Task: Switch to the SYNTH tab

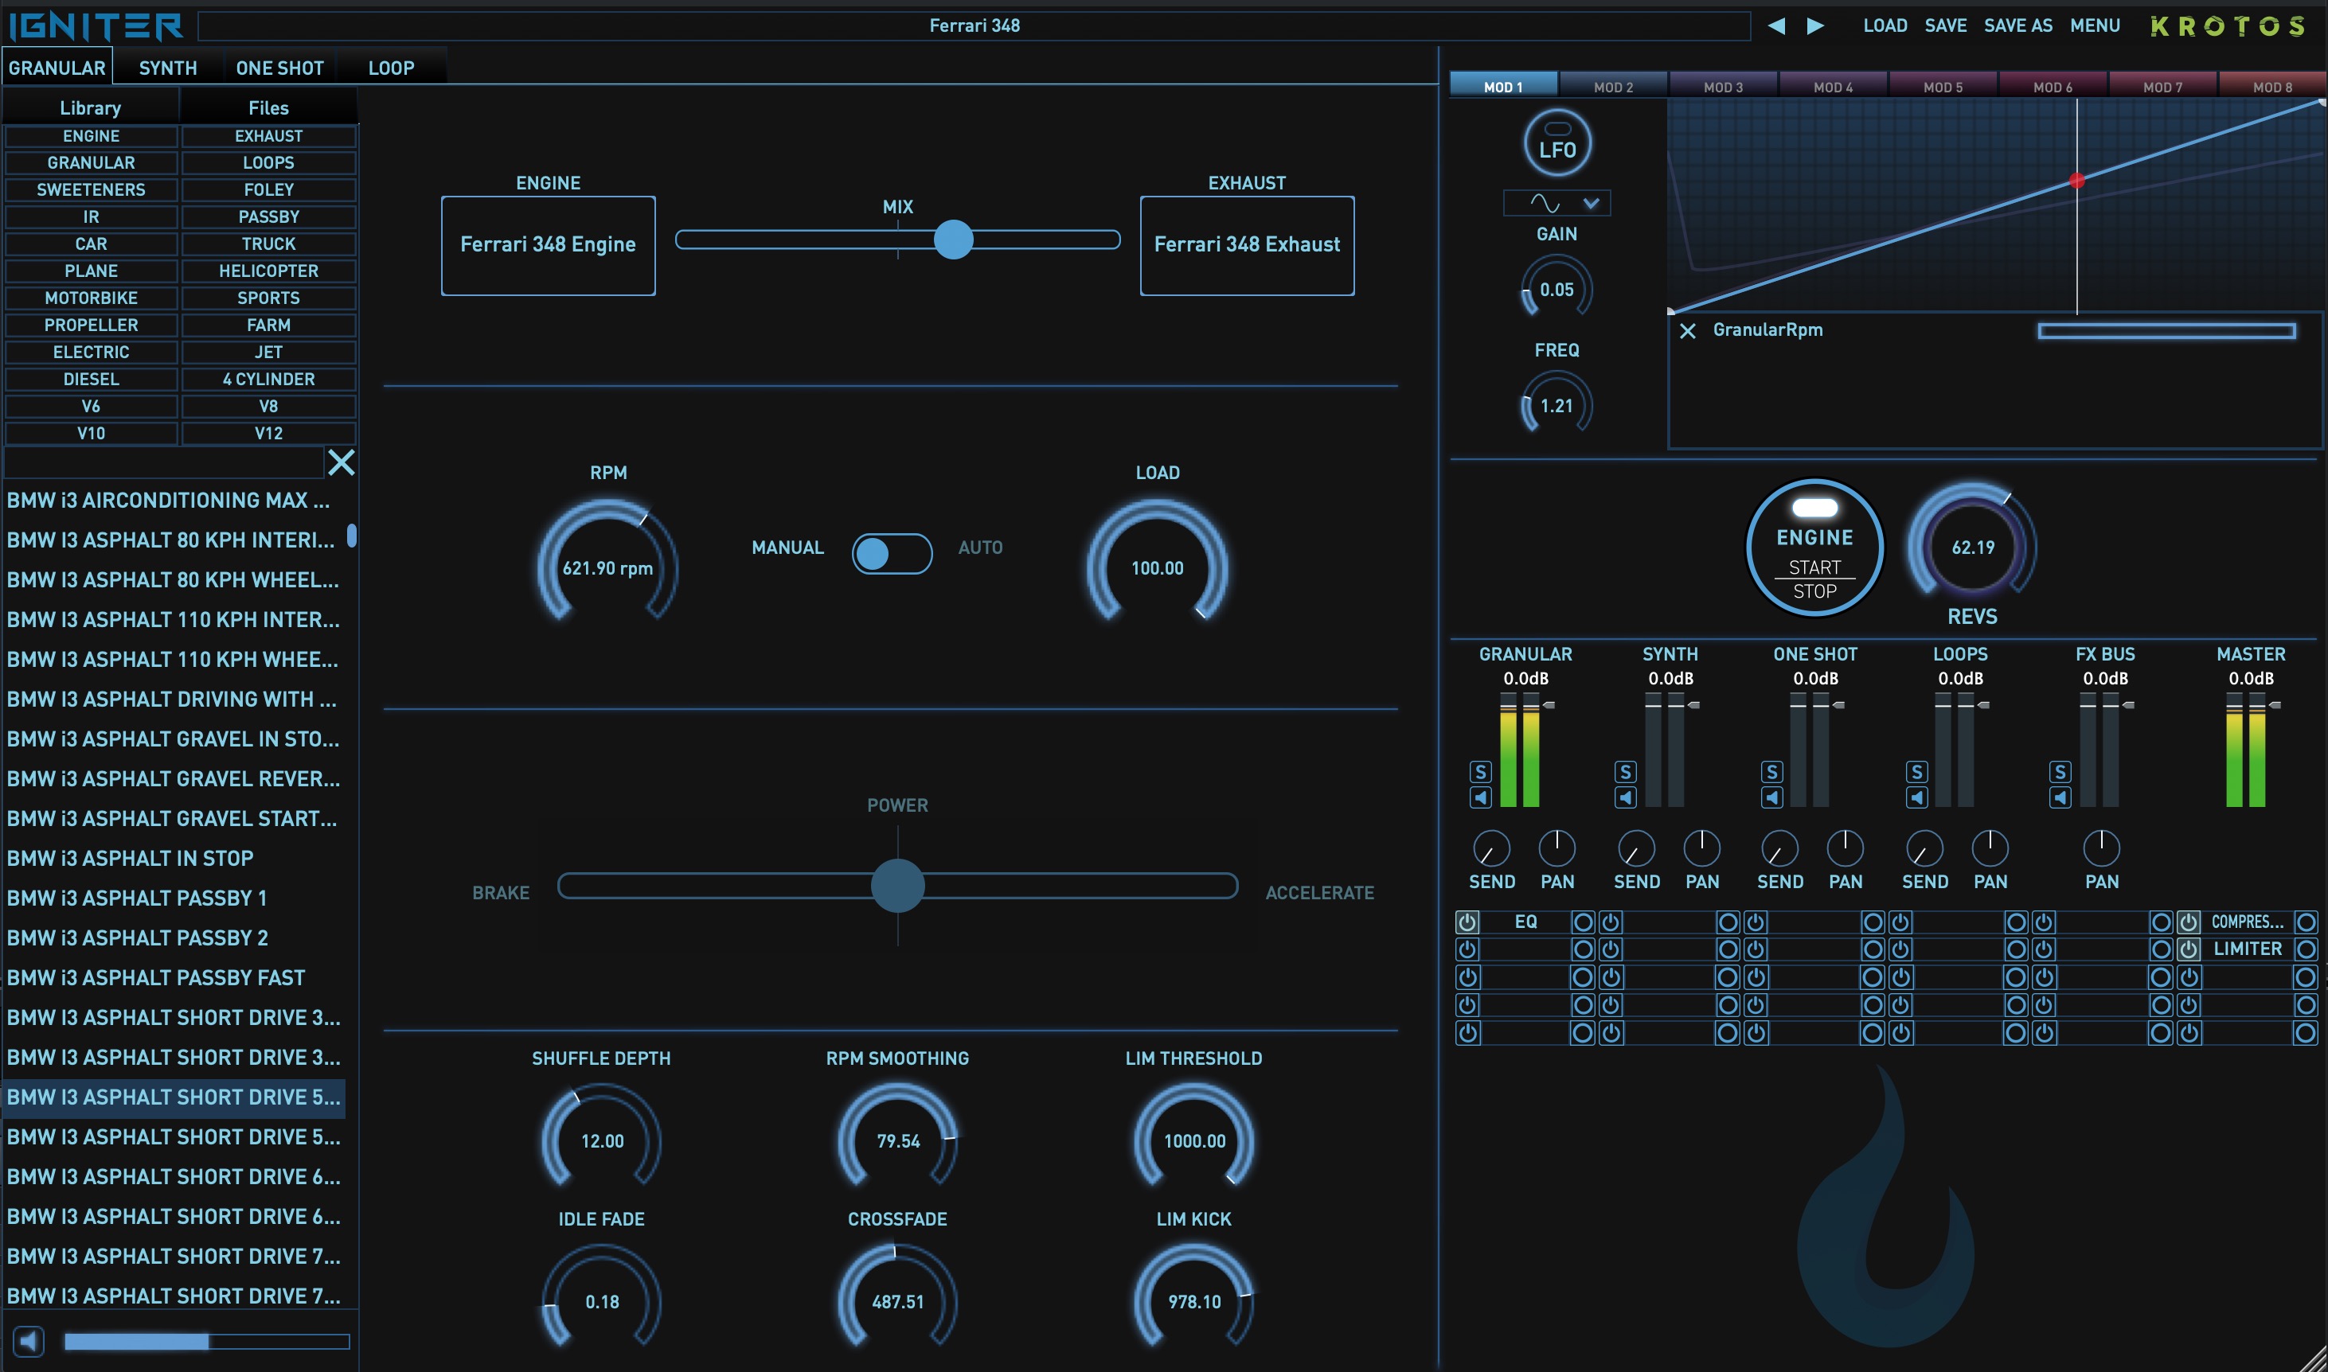Action: click(x=168, y=68)
